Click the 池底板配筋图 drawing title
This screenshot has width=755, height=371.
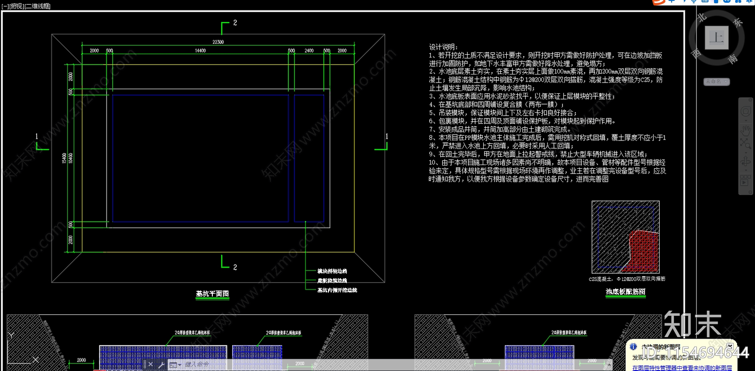[x=625, y=292]
